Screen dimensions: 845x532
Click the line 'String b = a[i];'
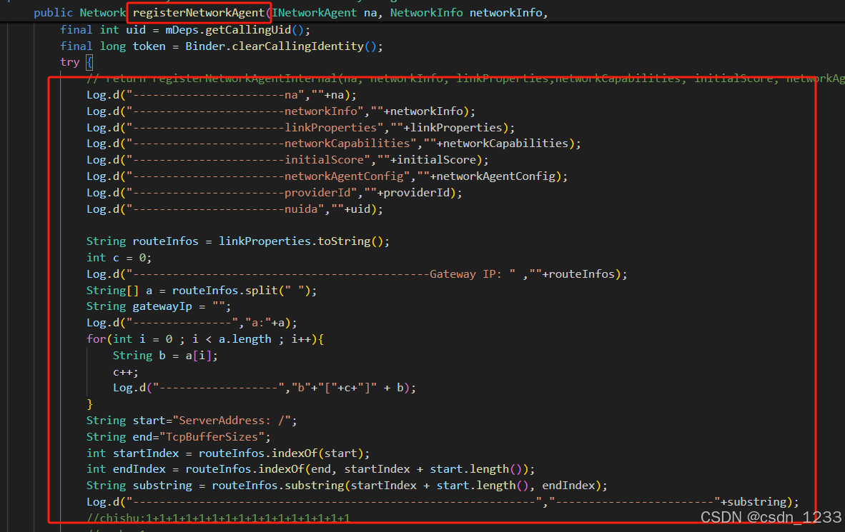[165, 356]
